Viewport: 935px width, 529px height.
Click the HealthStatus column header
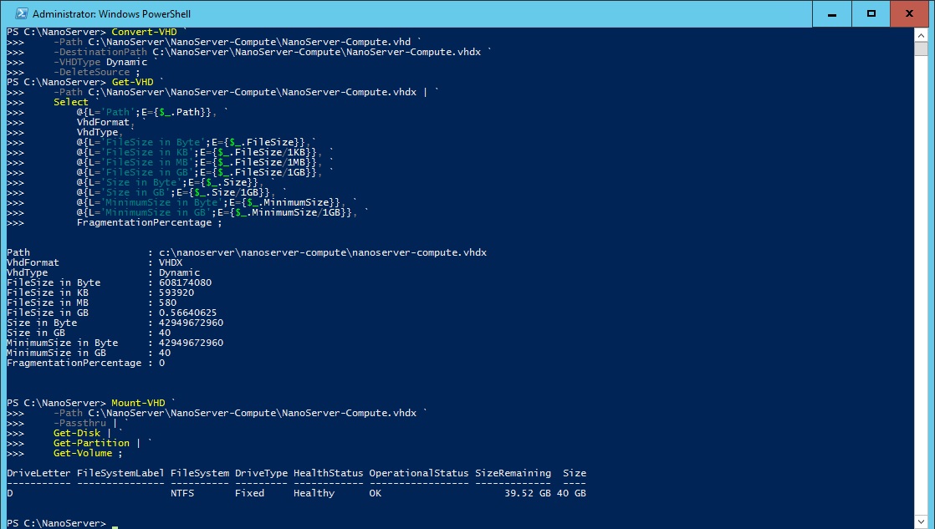point(328,473)
